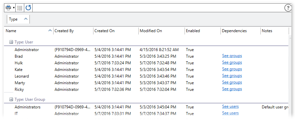Toggle sort on Type grouping chip

pyautogui.click(x=18, y=19)
